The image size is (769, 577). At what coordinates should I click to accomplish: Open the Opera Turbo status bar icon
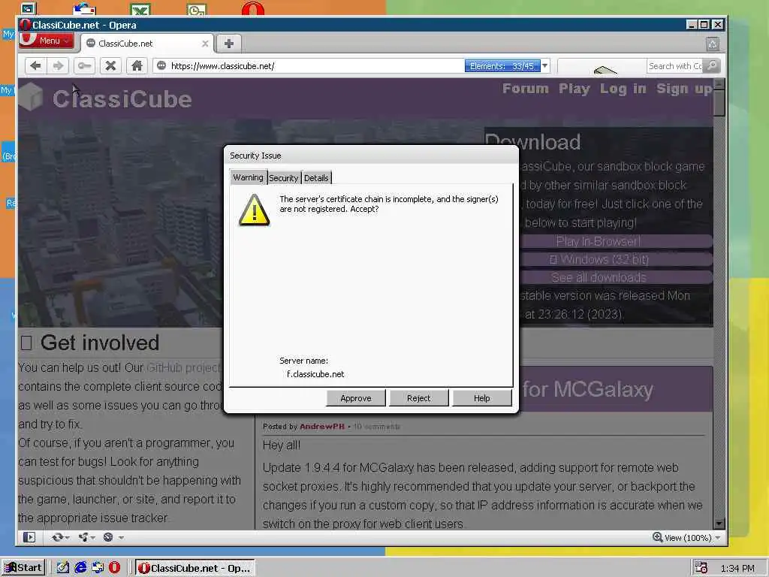tap(108, 537)
